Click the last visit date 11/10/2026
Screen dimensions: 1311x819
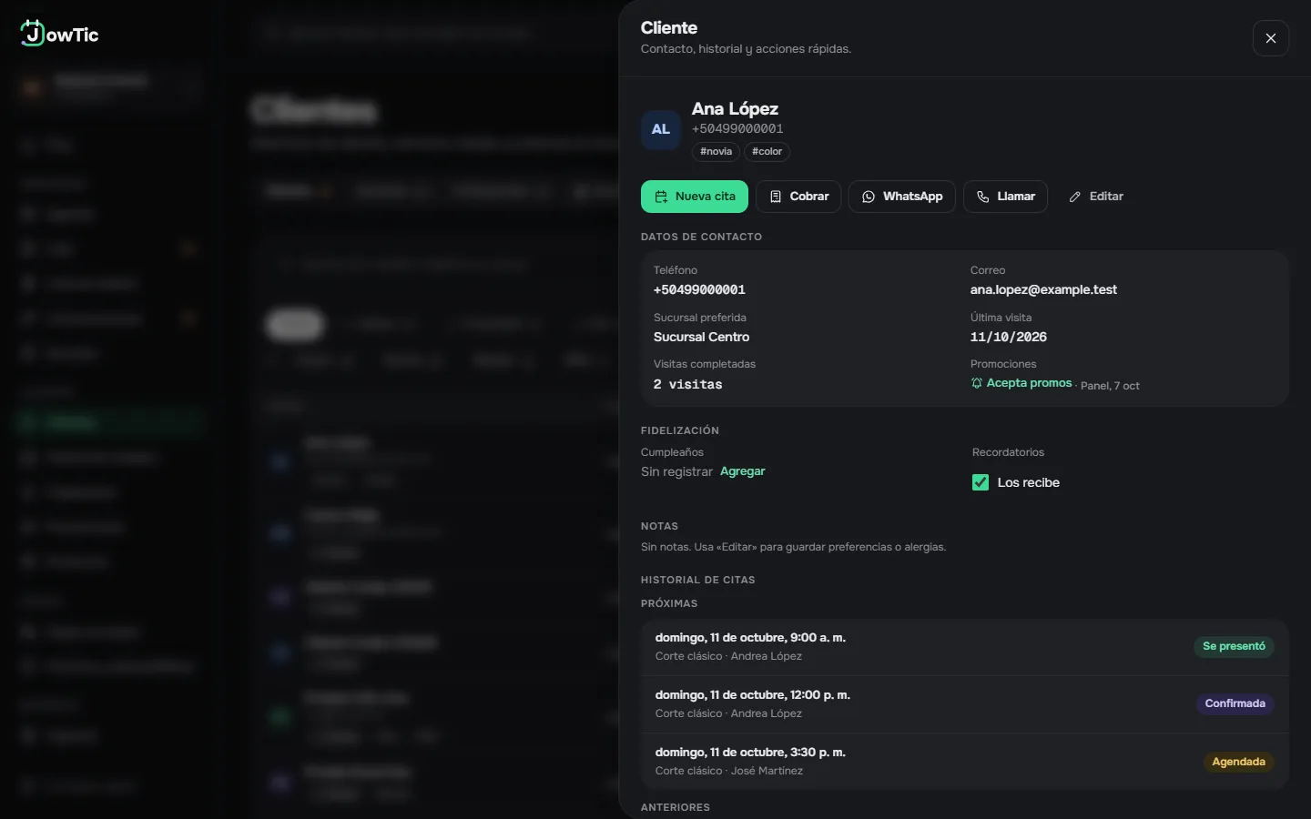pos(1009,337)
